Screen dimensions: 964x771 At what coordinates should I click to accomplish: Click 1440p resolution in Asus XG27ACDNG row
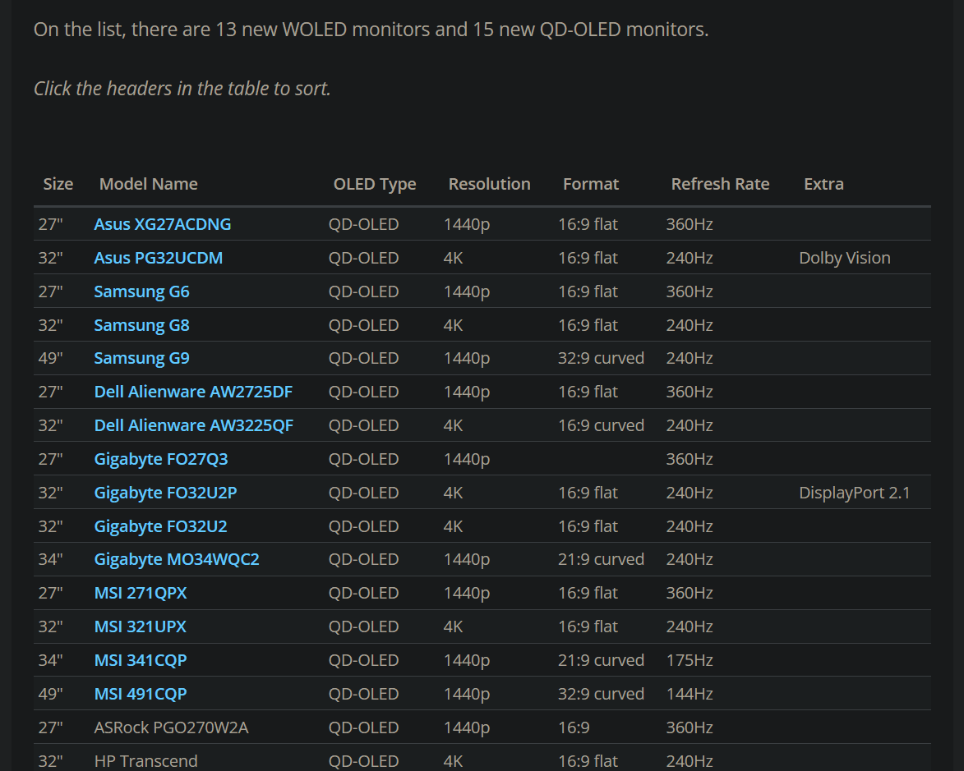tap(467, 224)
